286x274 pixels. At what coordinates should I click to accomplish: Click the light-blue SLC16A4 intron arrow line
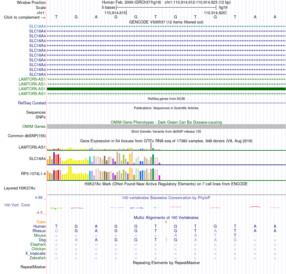tap(166, 26)
